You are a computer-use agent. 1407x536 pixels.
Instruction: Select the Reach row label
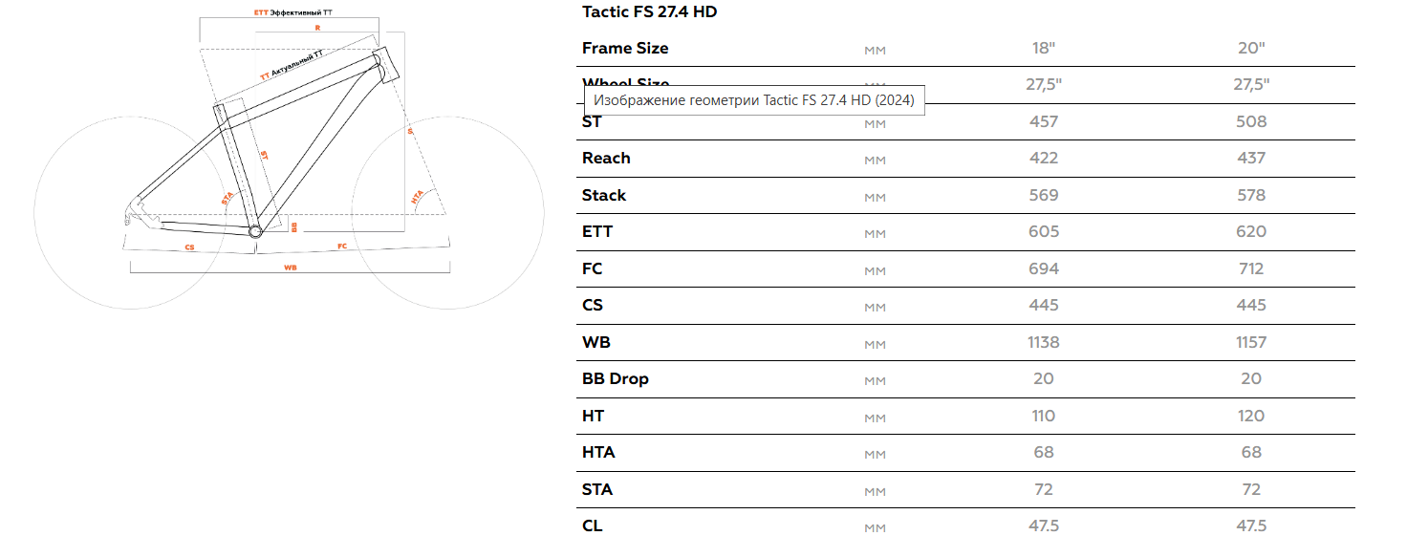(x=606, y=159)
